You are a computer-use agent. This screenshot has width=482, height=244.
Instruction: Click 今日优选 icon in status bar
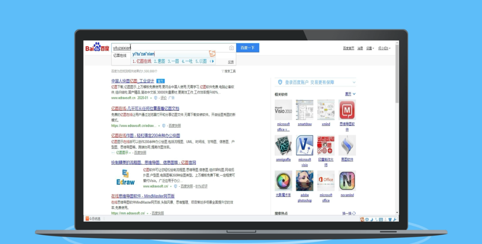tap(87, 219)
